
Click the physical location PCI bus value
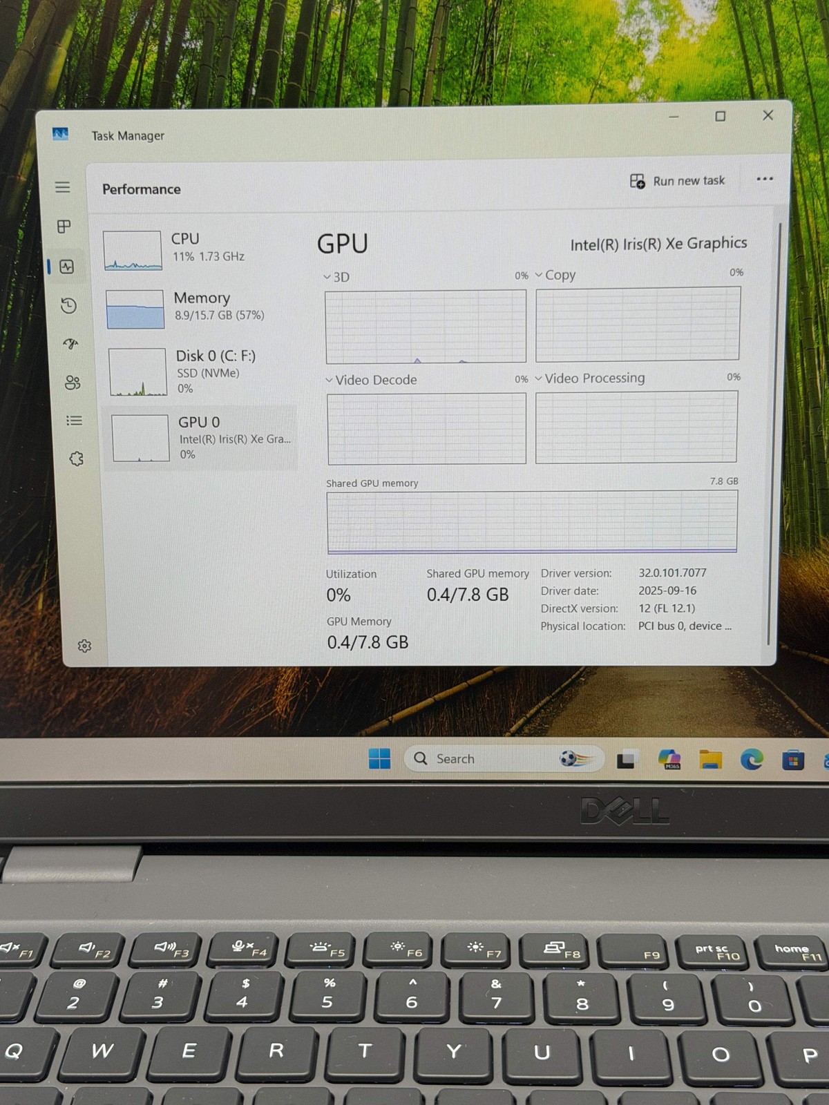coord(685,626)
